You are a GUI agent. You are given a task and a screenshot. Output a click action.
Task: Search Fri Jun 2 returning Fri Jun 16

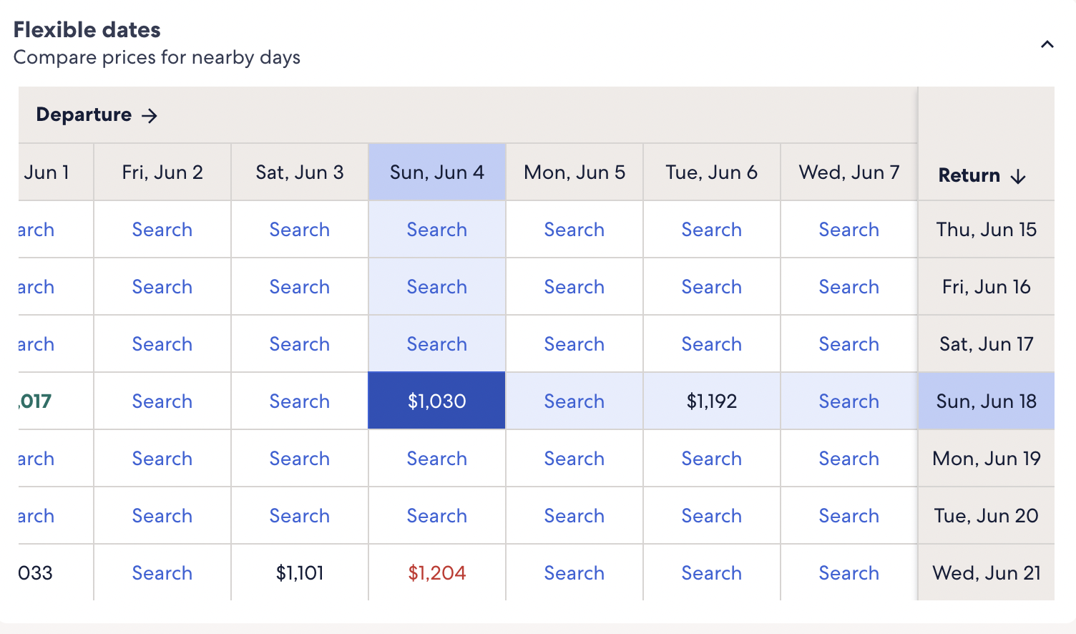[x=162, y=286]
